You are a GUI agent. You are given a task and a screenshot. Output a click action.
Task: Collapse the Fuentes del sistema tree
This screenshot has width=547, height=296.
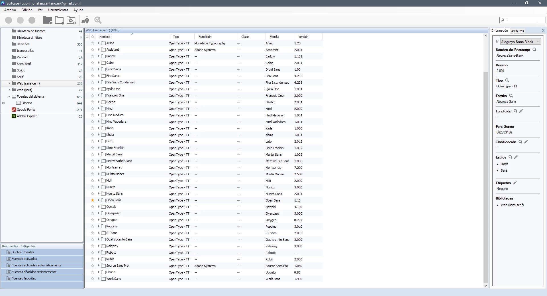(9, 96)
